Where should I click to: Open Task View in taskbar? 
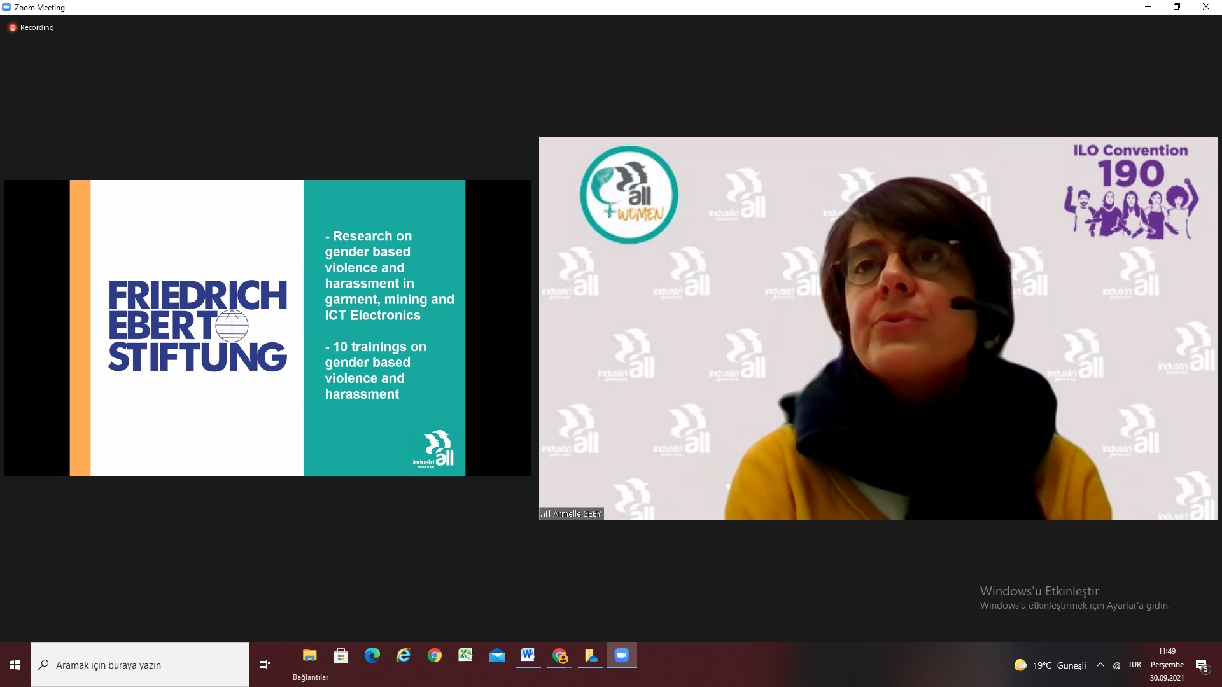tap(265, 665)
